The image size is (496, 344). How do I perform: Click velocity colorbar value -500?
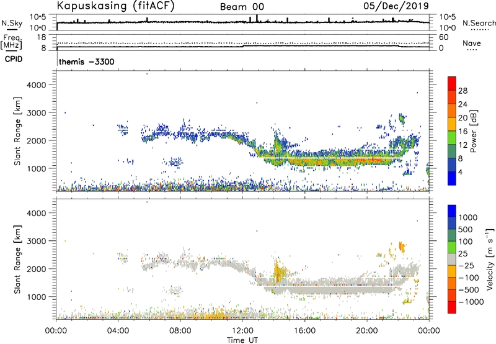click(468, 289)
